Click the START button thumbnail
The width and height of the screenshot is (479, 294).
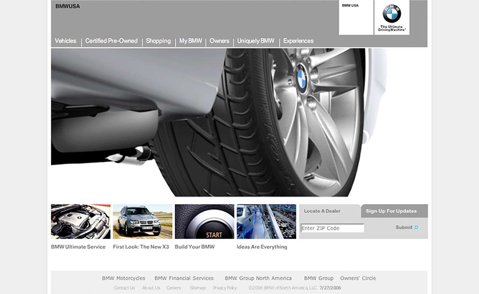(204, 221)
